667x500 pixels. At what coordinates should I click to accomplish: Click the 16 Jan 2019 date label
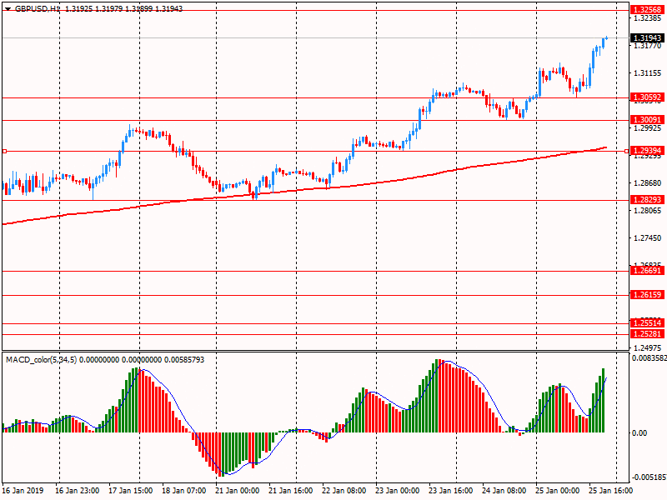click(x=23, y=490)
